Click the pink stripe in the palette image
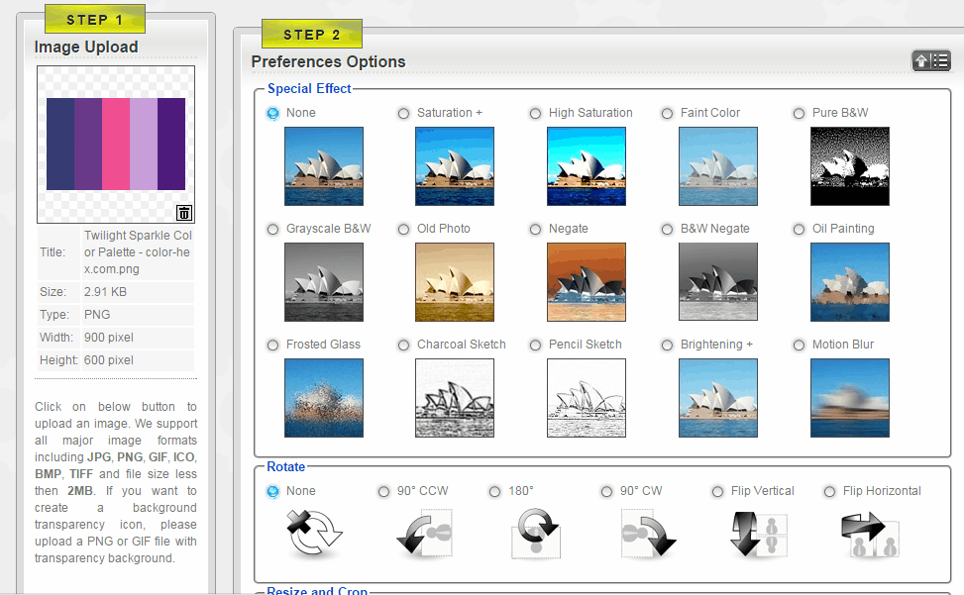The height and width of the screenshot is (595, 964). [x=116, y=145]
